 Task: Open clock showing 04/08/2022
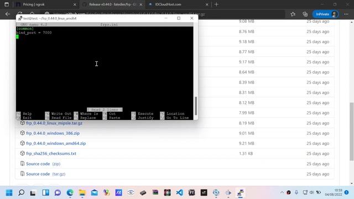pyautogui.click(x=334, y=192)
